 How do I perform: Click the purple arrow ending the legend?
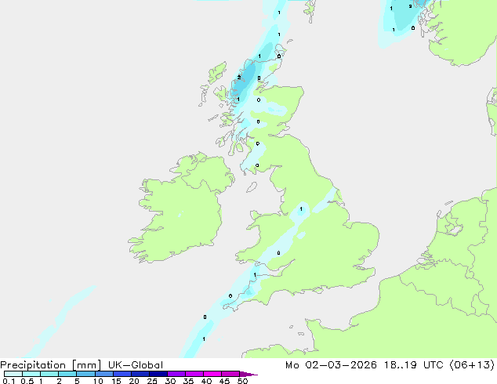[x=248, y=374]
